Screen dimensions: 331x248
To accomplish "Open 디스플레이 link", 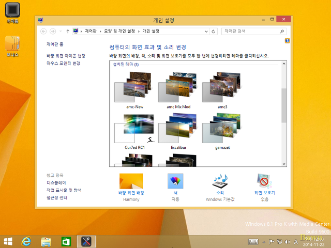I will 56,182.
